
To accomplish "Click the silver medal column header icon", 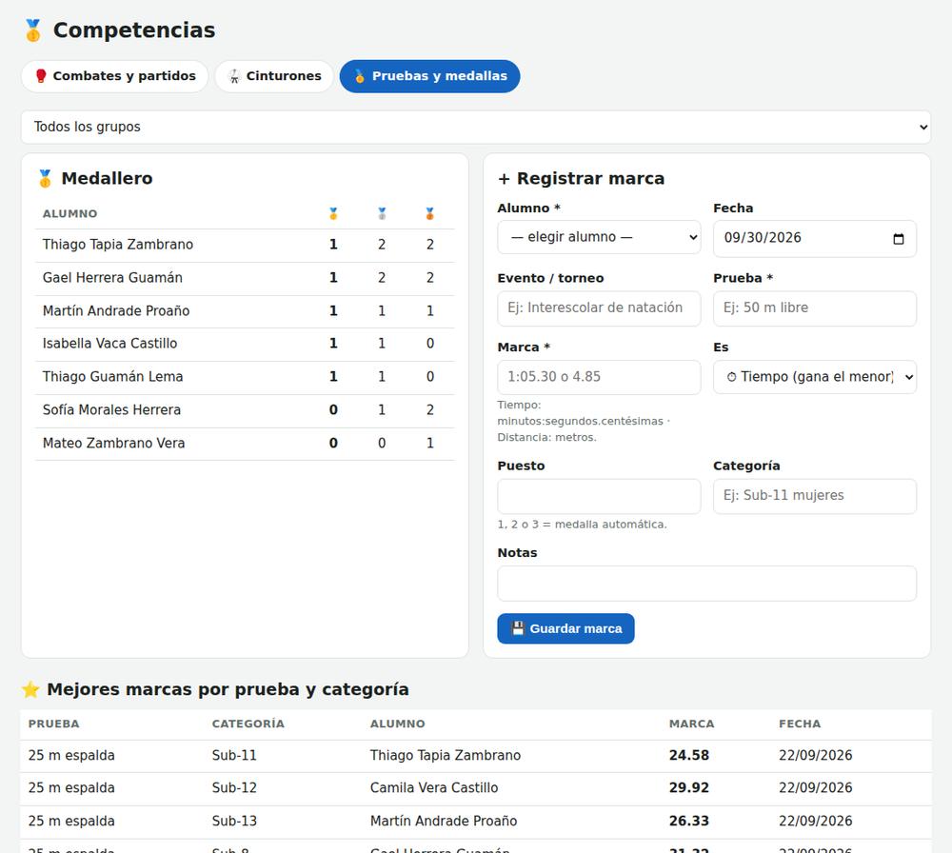I will (382, 213).
